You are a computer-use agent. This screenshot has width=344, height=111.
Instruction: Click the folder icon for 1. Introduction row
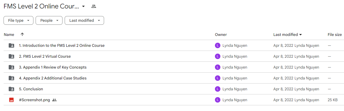pos(11,45)
